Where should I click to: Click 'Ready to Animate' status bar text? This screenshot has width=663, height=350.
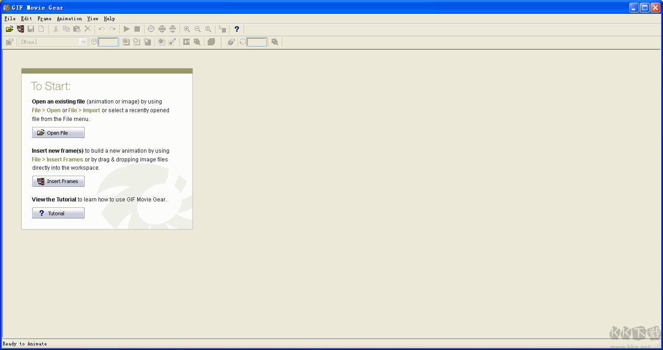(x=25, y=344)
